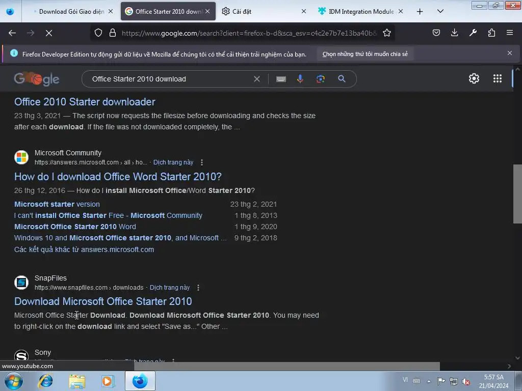Click the padlock site info icon
Image resolution: width=522 pixels, height=391 pixels.
pyautogui.click(x=113, y=33)
